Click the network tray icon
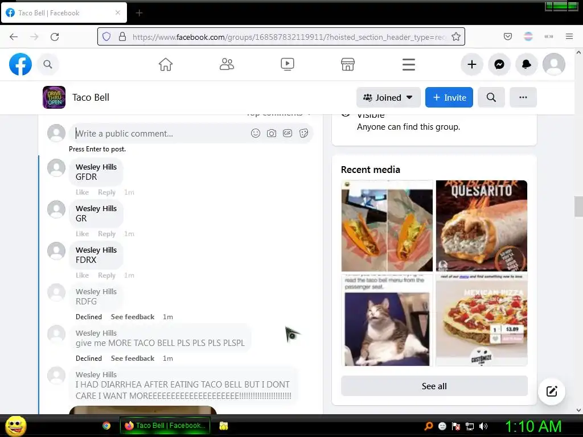 click(x=470, y=426)
